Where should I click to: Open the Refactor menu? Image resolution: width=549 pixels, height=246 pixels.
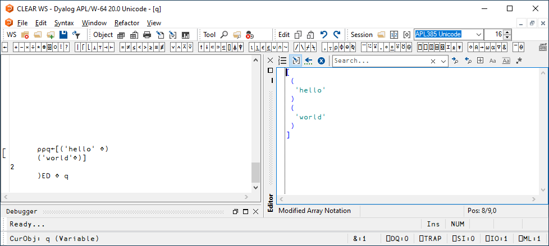tap(127, 23)
